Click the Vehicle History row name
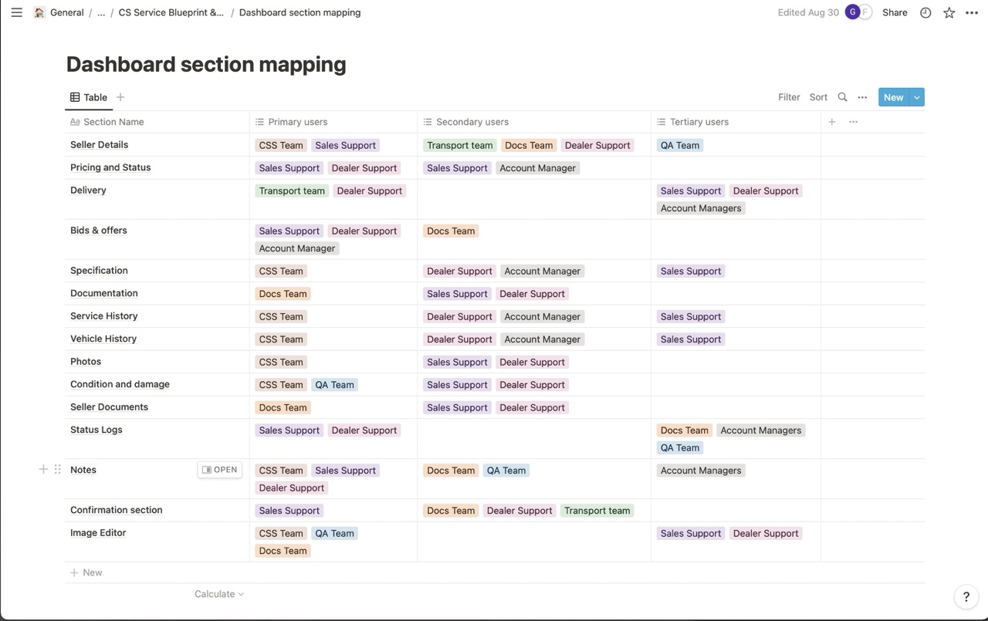 tap(103, 339)
